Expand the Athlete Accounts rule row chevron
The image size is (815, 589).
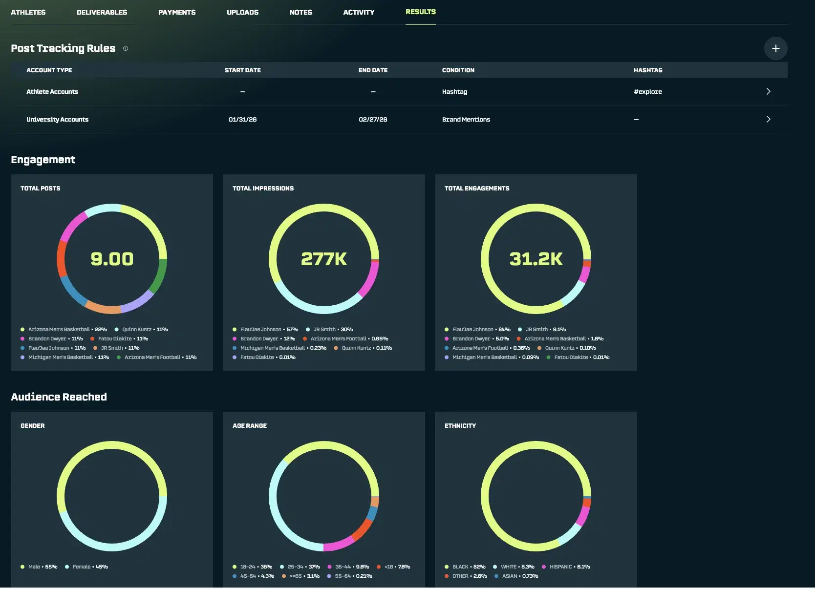tap(768, 91)
